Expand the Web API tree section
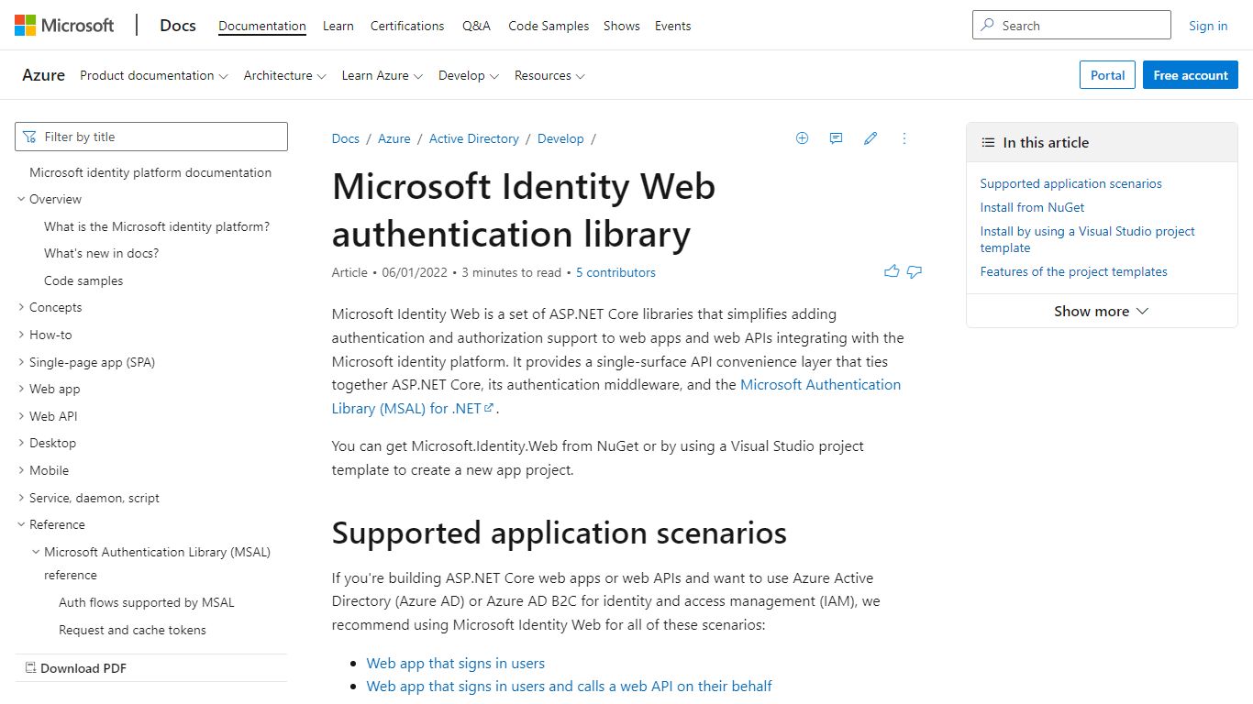The width and height of the screenshot is (1253, 704). coord(21,416)
